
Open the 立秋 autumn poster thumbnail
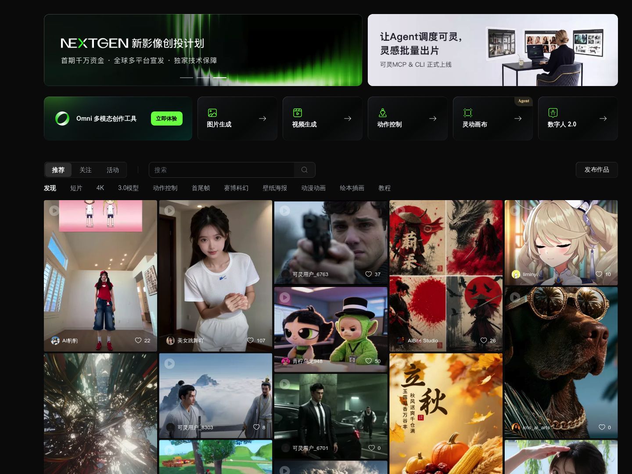[x=446, y=413]
